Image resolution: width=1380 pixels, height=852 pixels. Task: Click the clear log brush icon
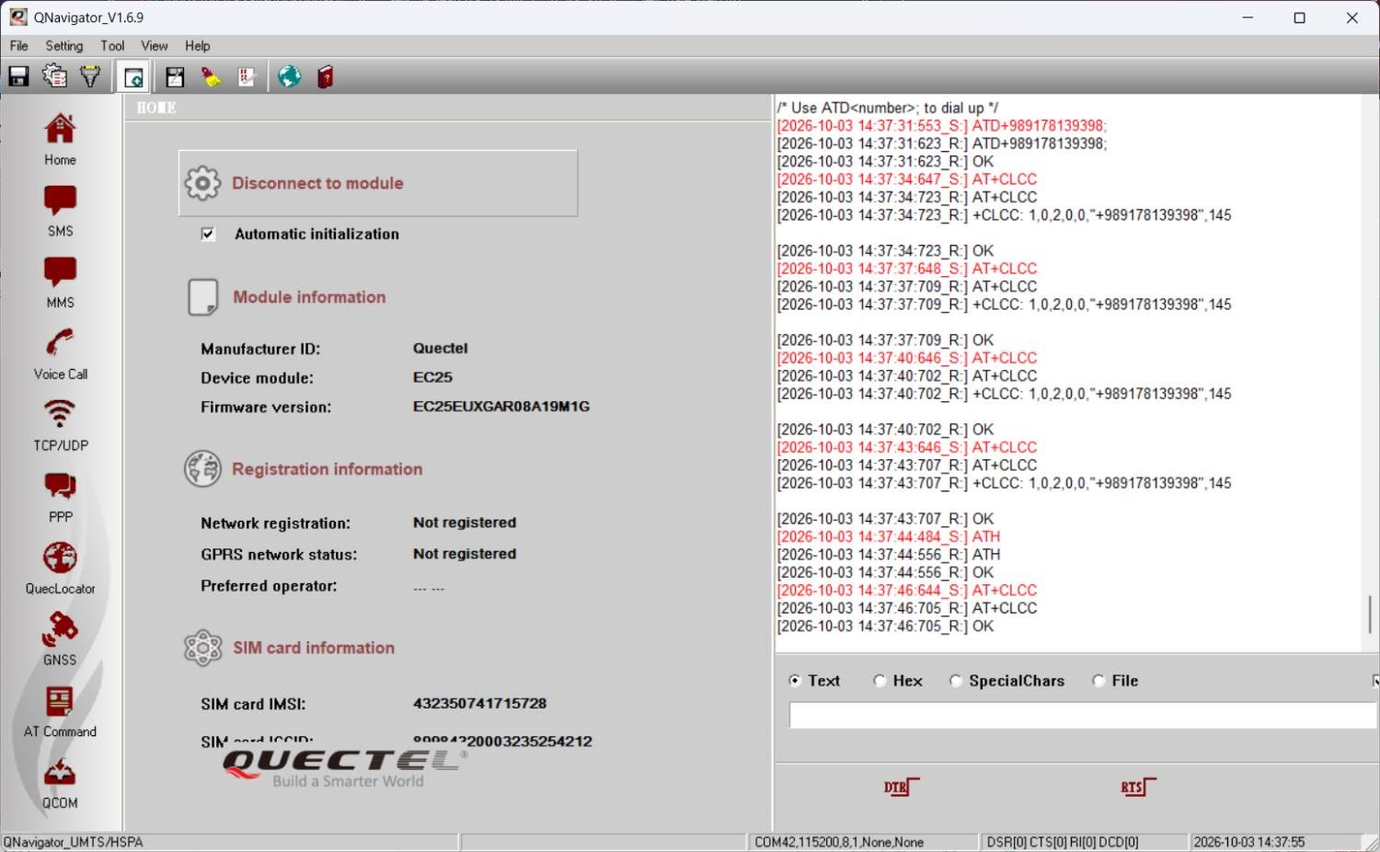[211, 77]
